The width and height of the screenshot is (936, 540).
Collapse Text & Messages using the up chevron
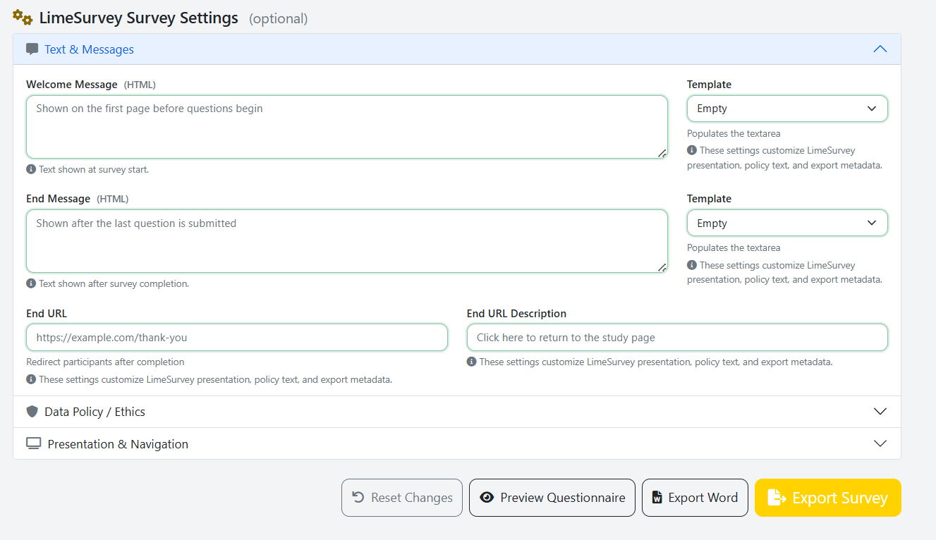click(880, 49)
